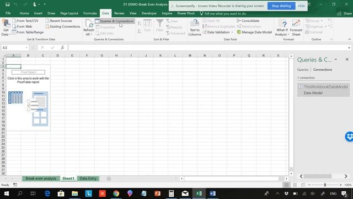Open Queries pane options dropdown
Image resolution: width=353 pixels, height=199 pixels.
tap(336, 60)
